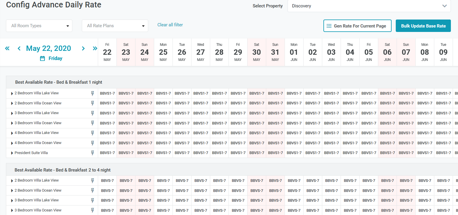Open calendar picker icon beside Friday
This screenshot has height=215, width=458.
point(42,59)
